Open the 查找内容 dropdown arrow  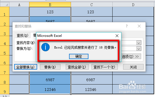[x=139, y=43]
